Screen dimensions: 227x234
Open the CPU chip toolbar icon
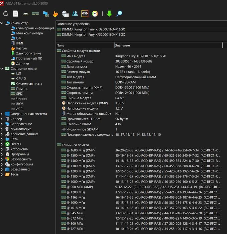[x=25, y=14]
